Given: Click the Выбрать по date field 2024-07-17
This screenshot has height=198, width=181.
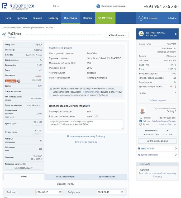Looking at the screenshot, I should (110, 192).
